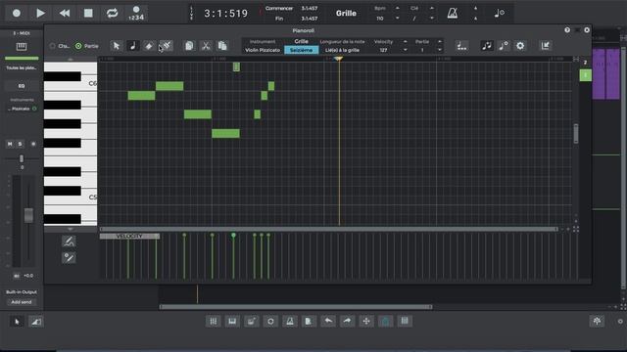The height and width of the screenshot is (352, 627).
Task: Click the note tempo icon at top right
Action: tap(499, 13)
